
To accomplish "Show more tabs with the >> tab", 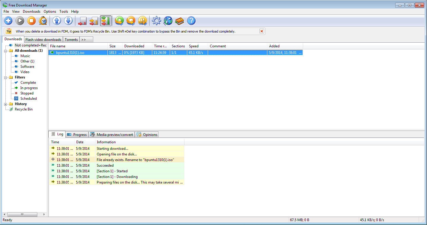I will pyautogui.click(x=86, y=40).
